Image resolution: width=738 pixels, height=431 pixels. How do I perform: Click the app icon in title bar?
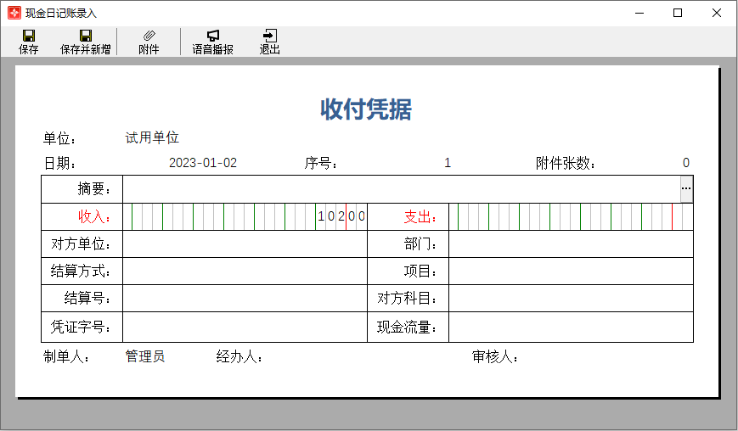pyautogui.click(x=14, y=13)
